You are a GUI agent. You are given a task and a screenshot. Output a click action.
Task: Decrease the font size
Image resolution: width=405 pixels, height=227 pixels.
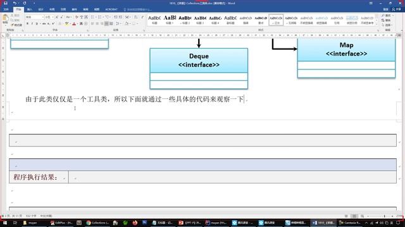click(x=62, y=17)
